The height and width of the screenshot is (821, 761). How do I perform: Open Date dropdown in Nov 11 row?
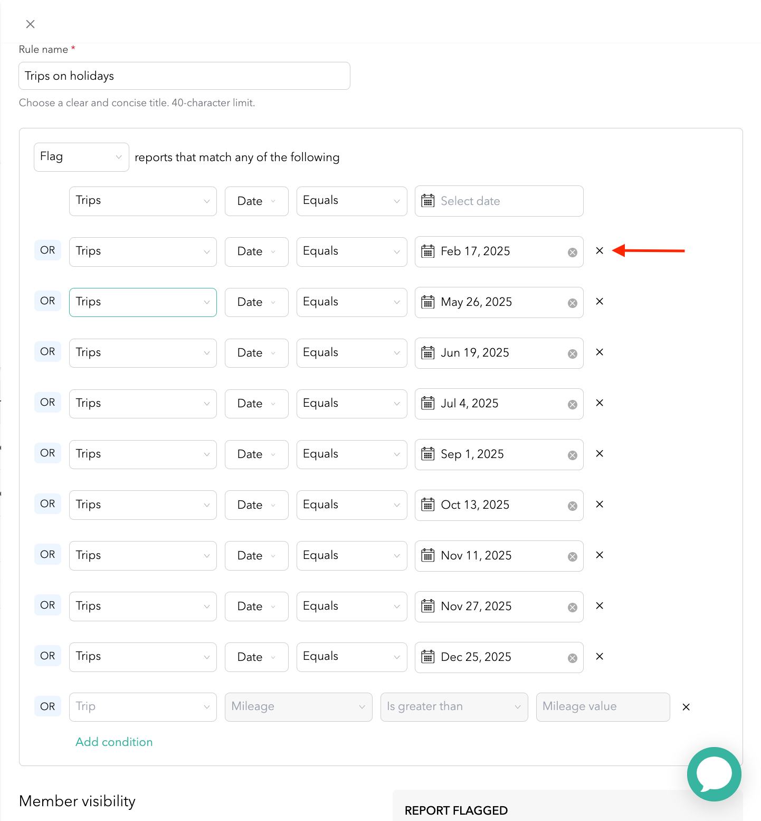pyautogui.click(x=256, y=556)
